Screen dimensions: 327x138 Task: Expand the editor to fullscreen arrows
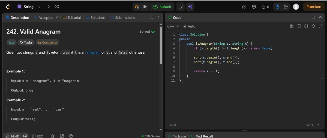coord(320,26)
